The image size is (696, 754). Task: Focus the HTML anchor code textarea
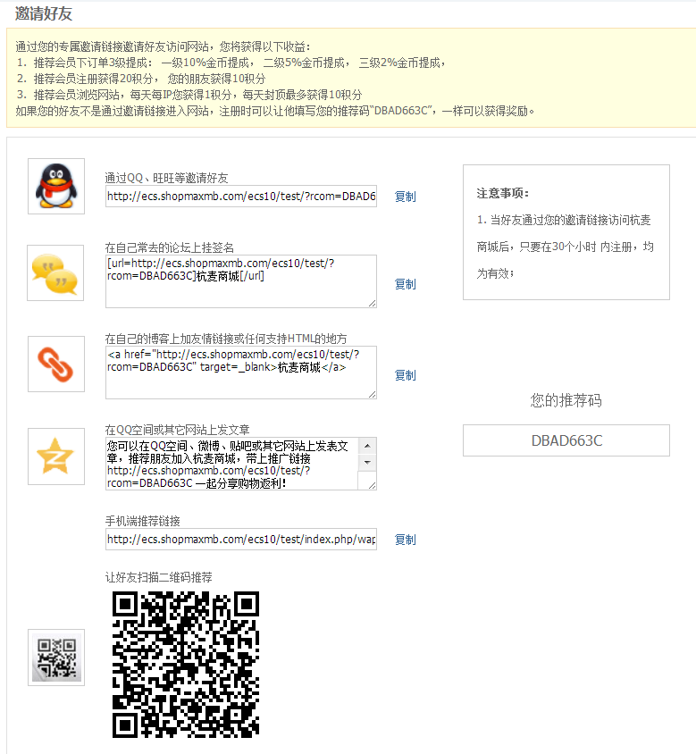click(241, 373)
